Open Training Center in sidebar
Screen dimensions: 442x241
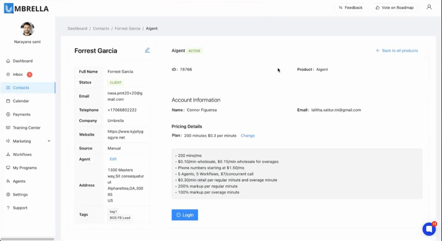pos(26,128)
